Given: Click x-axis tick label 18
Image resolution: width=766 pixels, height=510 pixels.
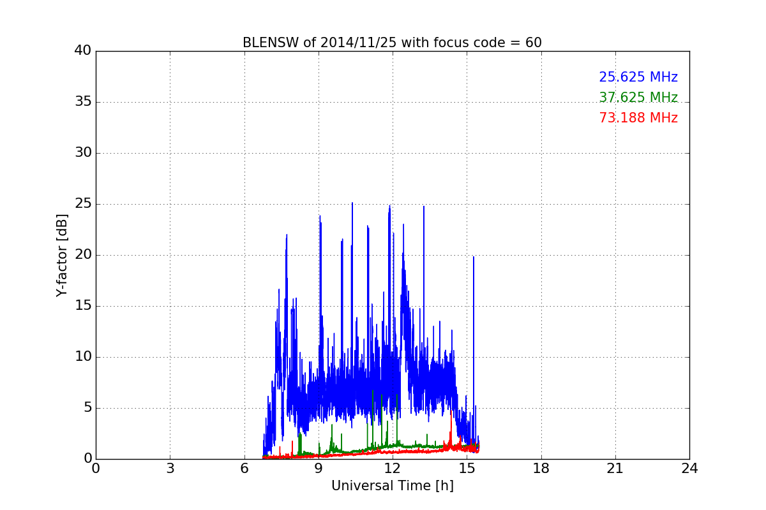Looking at the screenshot, I should (x=541, y=469).
